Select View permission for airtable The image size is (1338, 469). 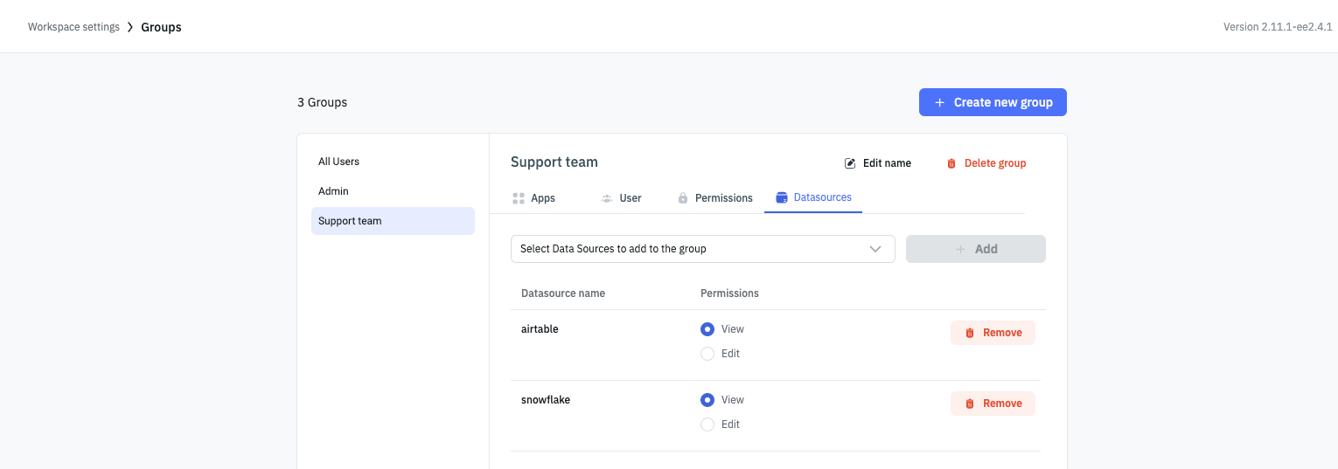(x=707, y=329)
